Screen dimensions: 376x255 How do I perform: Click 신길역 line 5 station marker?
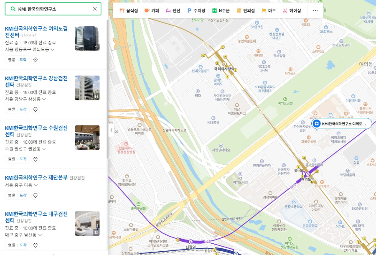191,242
